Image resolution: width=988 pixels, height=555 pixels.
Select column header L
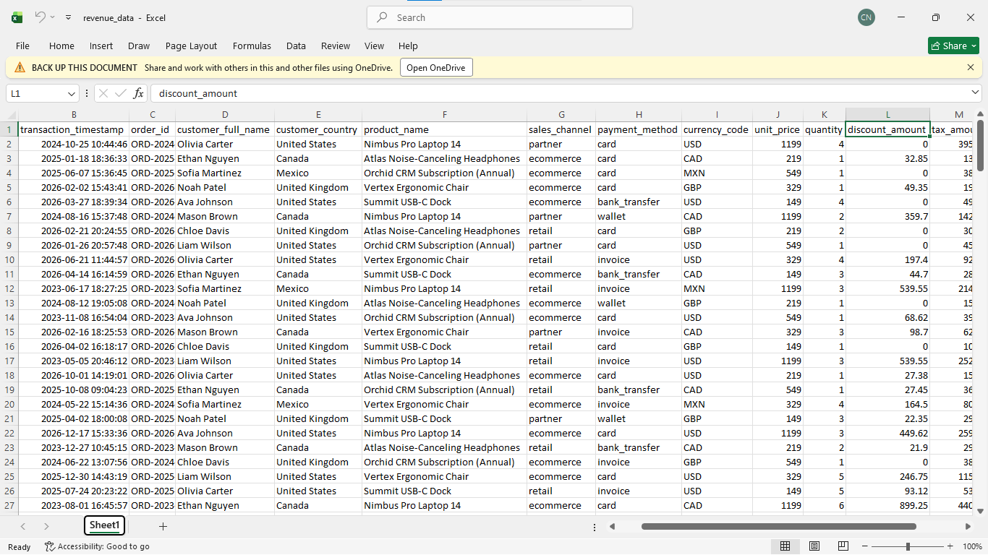click(887, 115)
